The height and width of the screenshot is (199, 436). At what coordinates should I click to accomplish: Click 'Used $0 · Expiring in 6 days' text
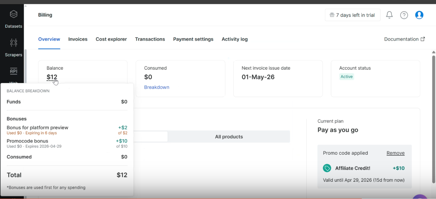pyautogui.click(x=32, y=133)
